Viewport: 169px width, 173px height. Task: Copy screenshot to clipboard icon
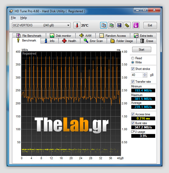(111, 25)
